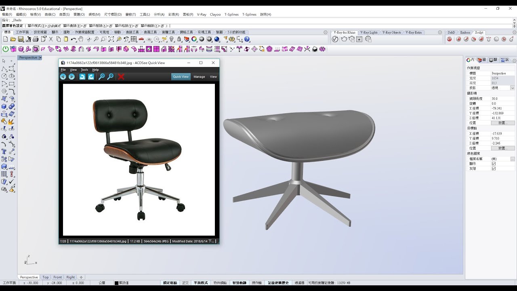Open the gear options menu of properties panel
This screenshot has height=291, width=517.
(x=514, y=60)
